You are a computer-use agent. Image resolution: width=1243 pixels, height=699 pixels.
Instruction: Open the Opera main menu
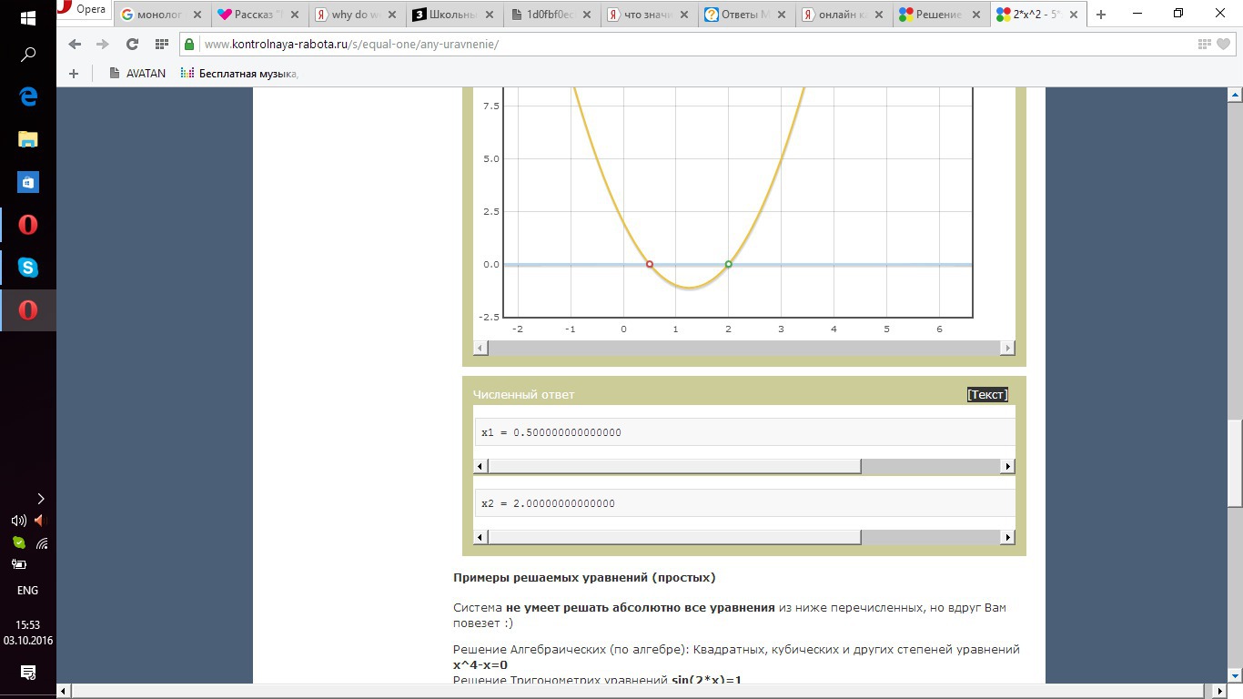point(83,10)
